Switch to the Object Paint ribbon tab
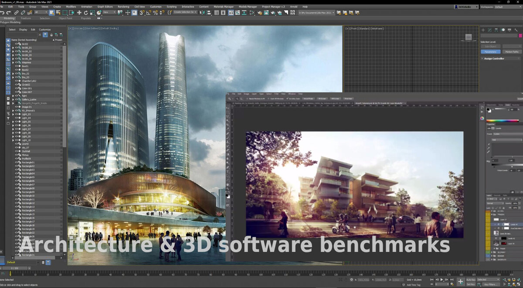 65,18
